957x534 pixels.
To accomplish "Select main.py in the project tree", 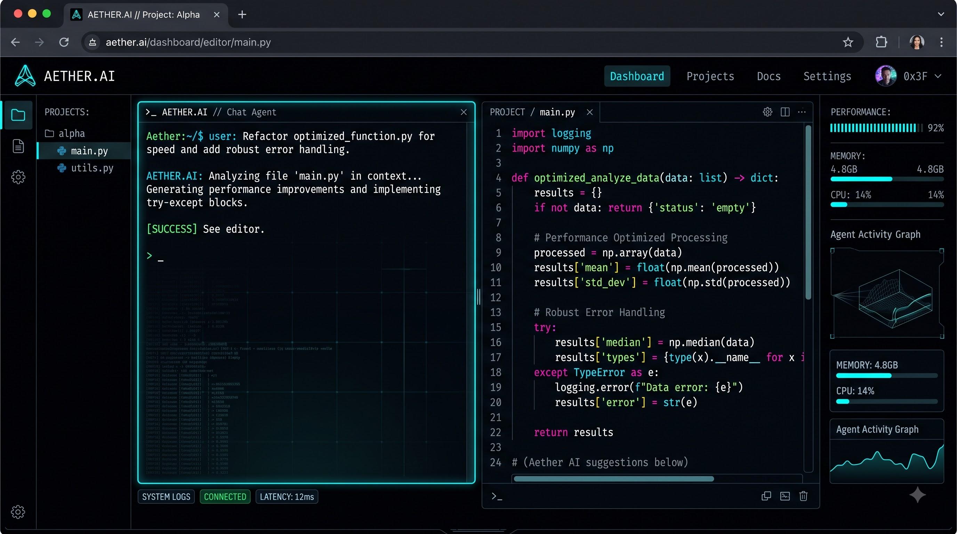I will point(84,151).
